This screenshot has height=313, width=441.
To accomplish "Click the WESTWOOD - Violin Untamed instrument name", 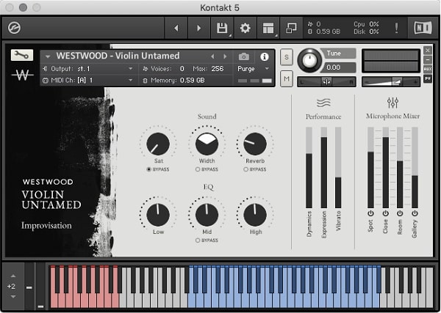I will [118, 56].
